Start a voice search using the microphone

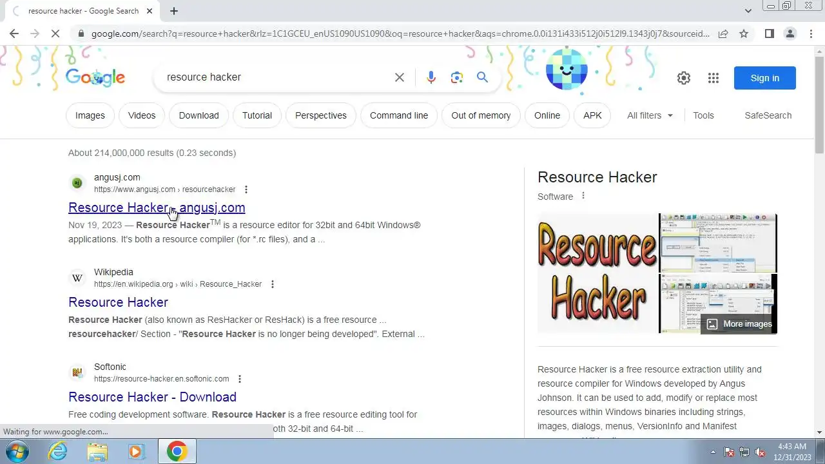point(431,77)
